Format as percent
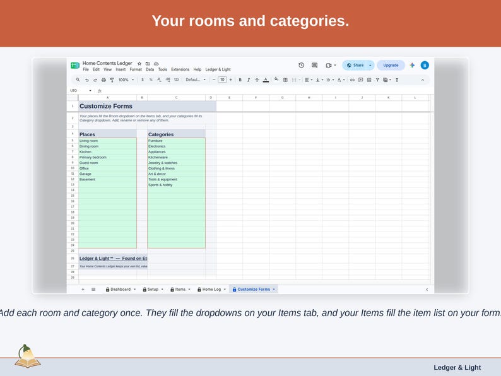501x376 pixels. tap(151, 80)
